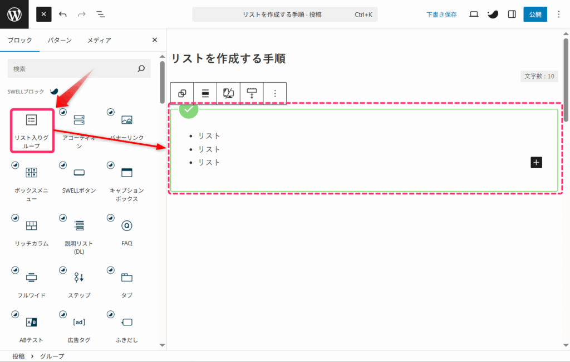Click the first リスト bullet item
Image resolution: width=570 pixels, height=362 pixels.
coord(209,136)
